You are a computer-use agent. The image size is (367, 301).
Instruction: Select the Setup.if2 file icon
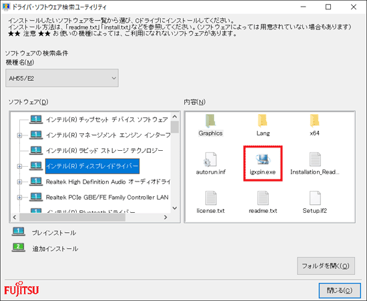pos(315,198)
